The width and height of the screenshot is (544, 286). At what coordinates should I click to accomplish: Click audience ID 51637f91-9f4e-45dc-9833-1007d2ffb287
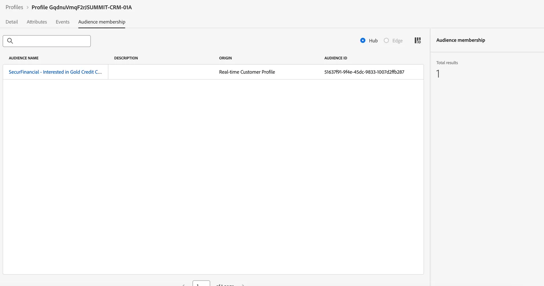pos(364,72)
